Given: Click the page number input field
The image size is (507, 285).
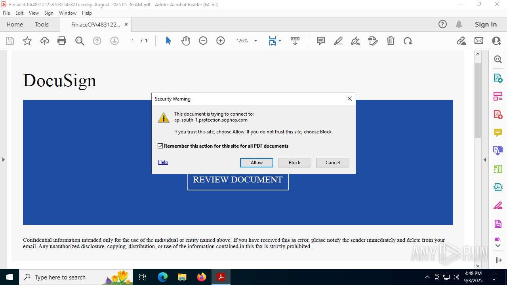Looking at the screenshot, I should [133, 41].
